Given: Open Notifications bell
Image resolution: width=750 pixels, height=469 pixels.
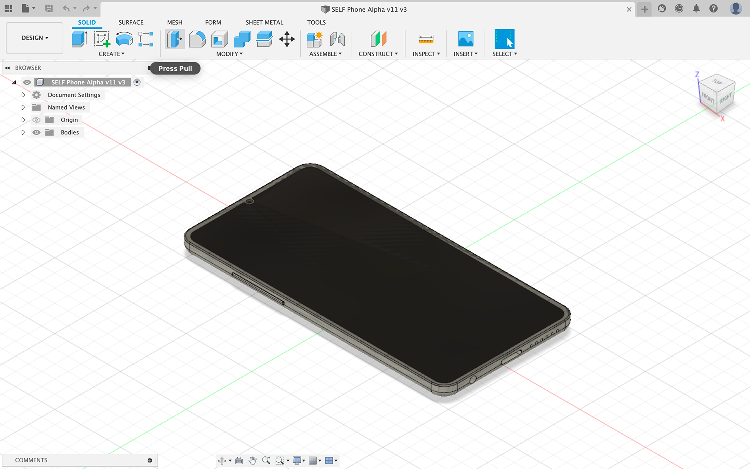Looking at the screenshot, I should pos(696,8).
